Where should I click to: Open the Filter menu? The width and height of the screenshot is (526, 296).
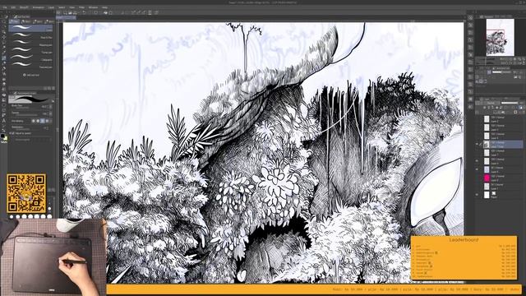81,7
